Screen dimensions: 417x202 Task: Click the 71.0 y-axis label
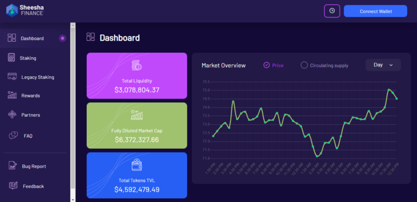click(x=206, y=158)
